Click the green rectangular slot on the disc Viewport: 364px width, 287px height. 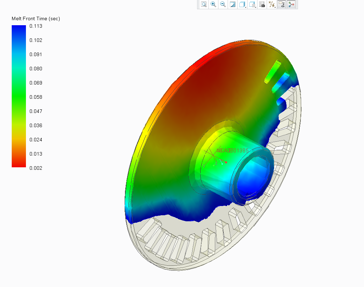pos(273,72)
